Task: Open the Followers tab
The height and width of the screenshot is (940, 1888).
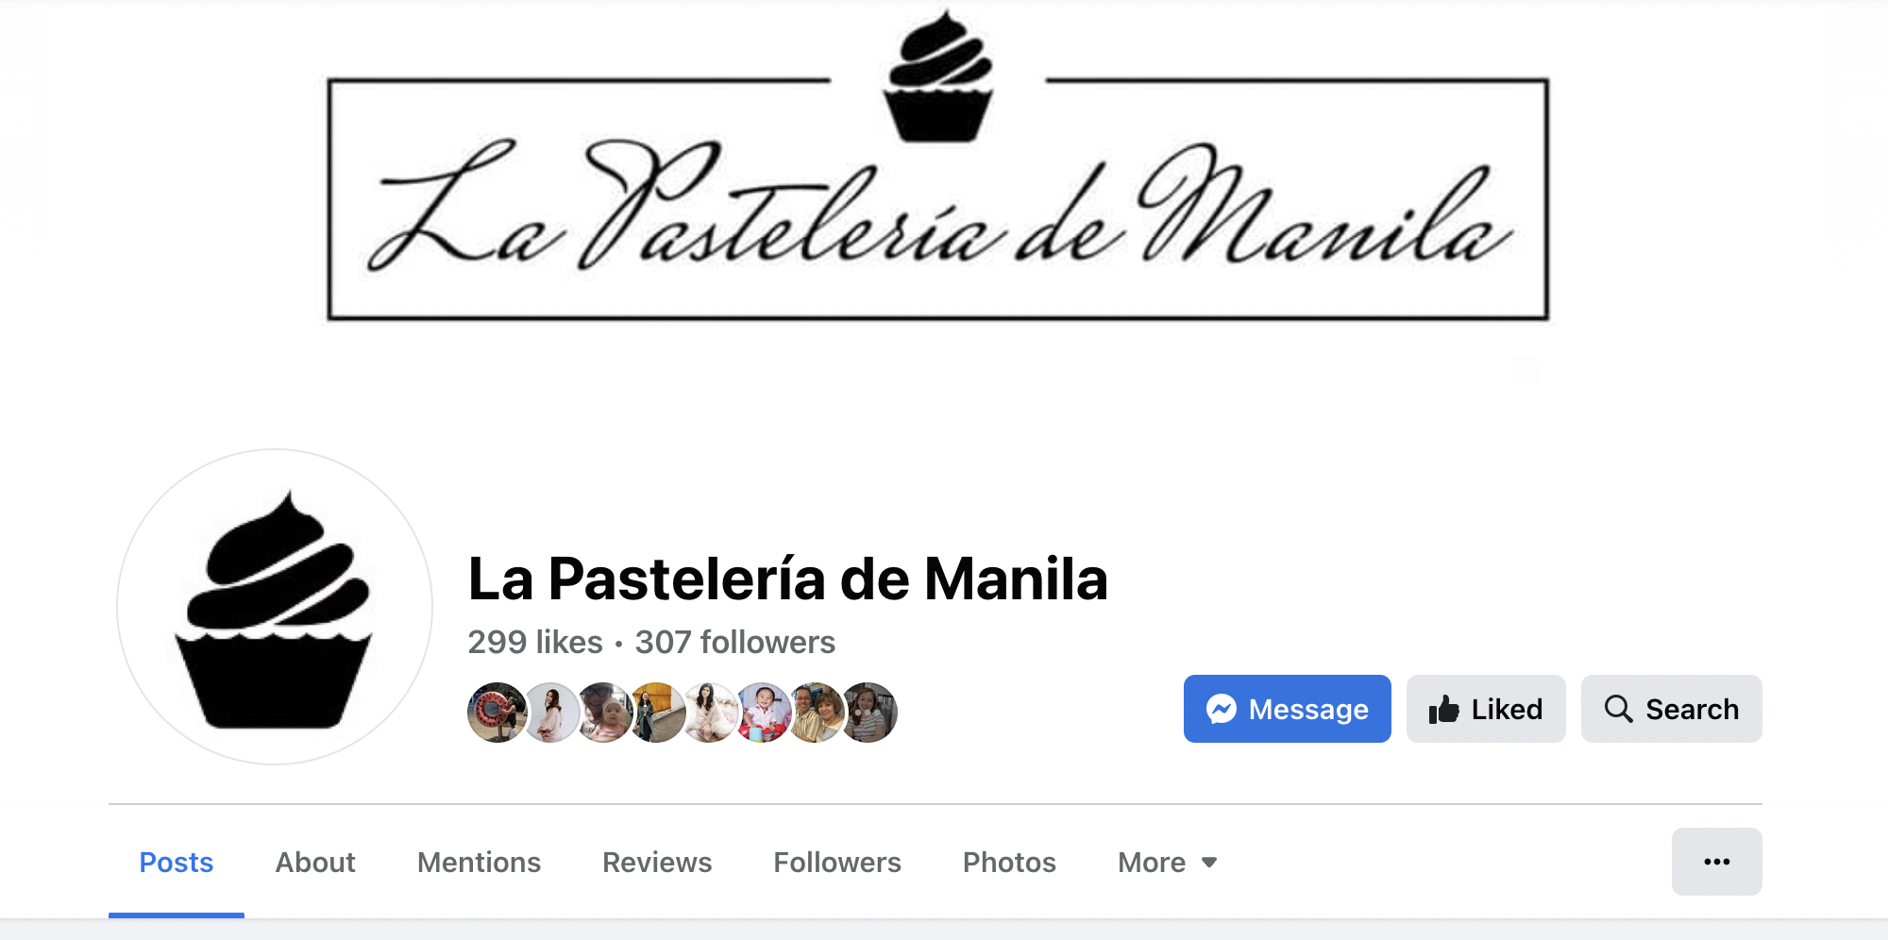Action: 837,863
